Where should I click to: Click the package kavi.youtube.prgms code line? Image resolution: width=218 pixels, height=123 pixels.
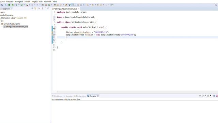point(72,12)
